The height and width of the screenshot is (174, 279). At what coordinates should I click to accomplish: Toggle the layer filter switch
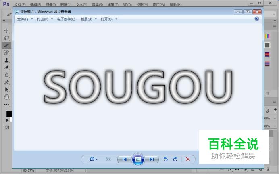coord(275,111)
